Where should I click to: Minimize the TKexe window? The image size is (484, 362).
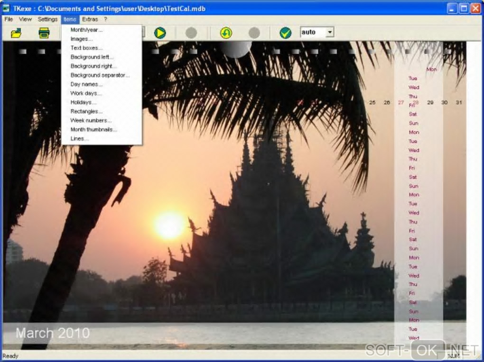click(x=452, y=9)
